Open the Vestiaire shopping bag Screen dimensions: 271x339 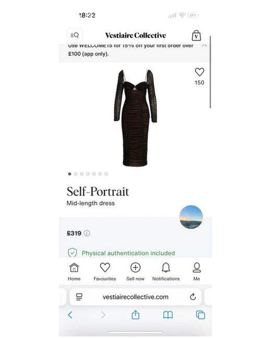(196, 35)
